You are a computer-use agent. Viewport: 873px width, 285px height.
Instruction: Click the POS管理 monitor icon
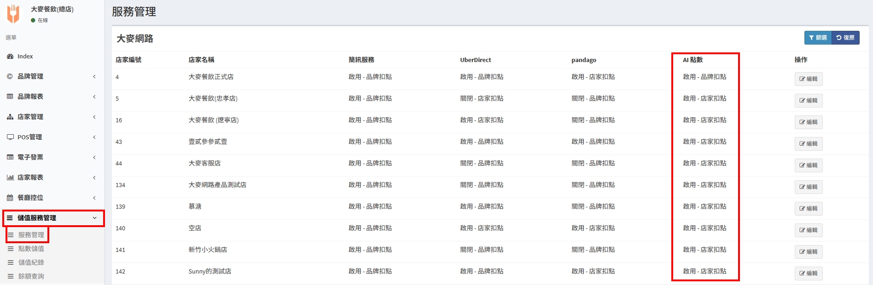click(10, 137)
